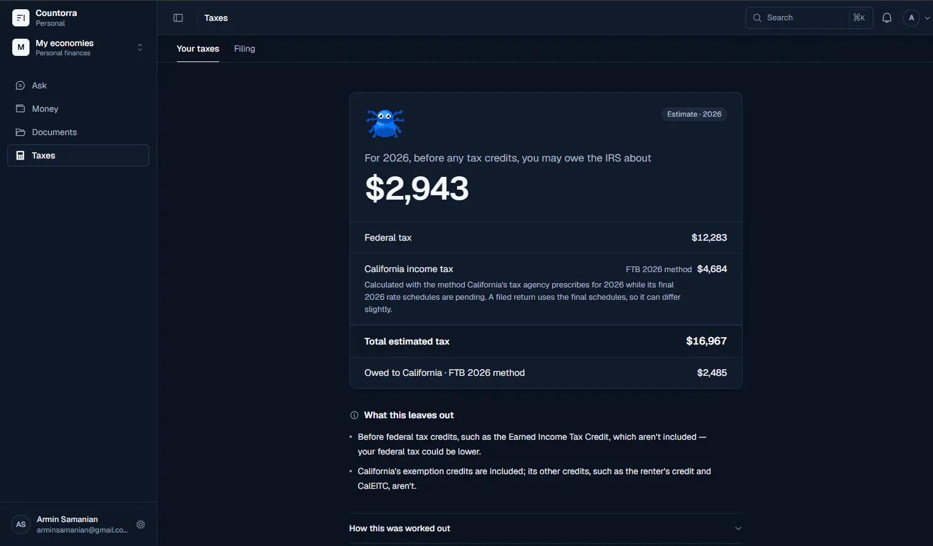Open notifications bell
The width and height of the screenshot is (933, 546).
(x=887, y=18)
